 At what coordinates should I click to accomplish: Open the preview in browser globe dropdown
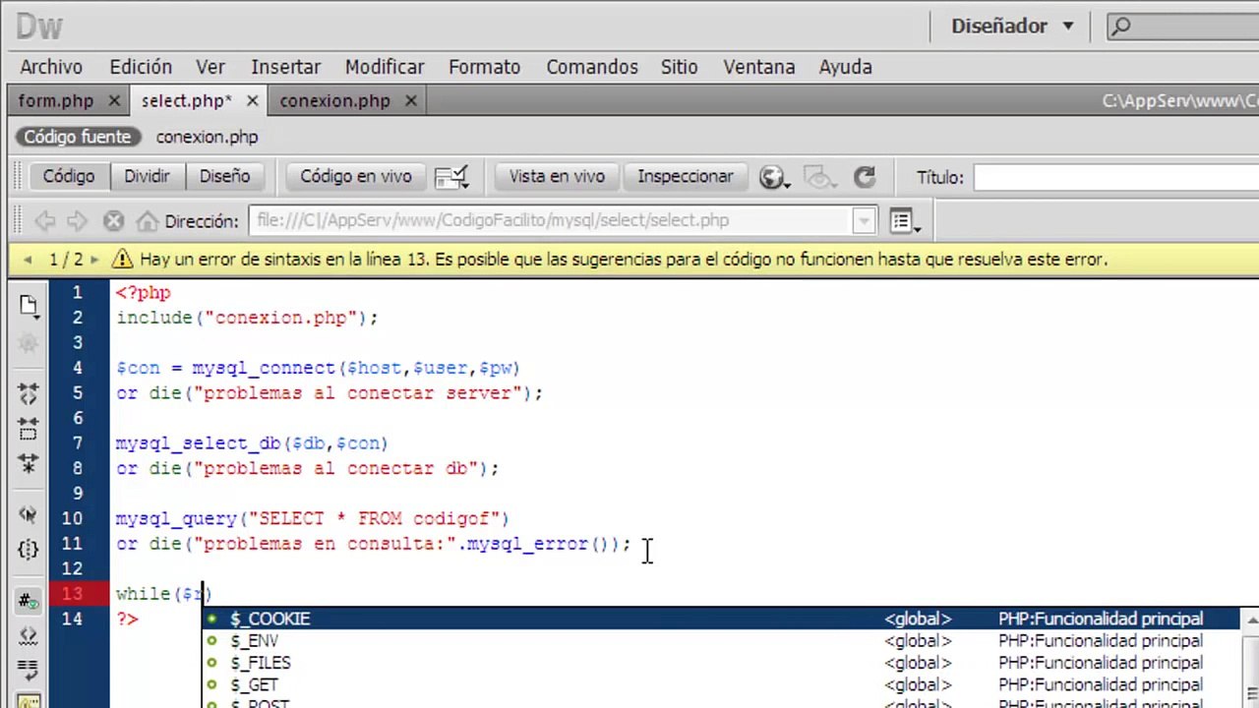773,177
